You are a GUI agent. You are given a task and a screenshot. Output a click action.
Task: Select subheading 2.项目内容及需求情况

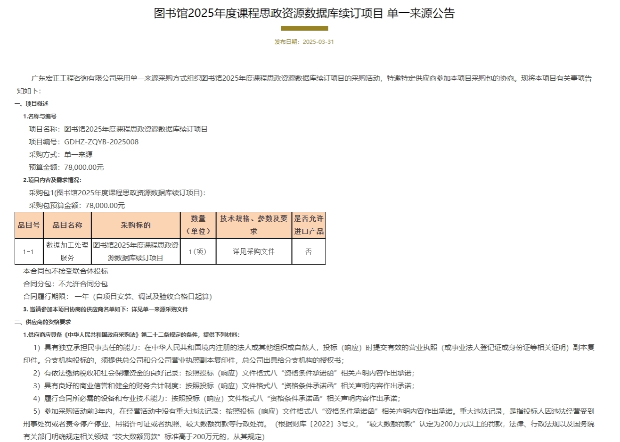[x=52, y=180]
